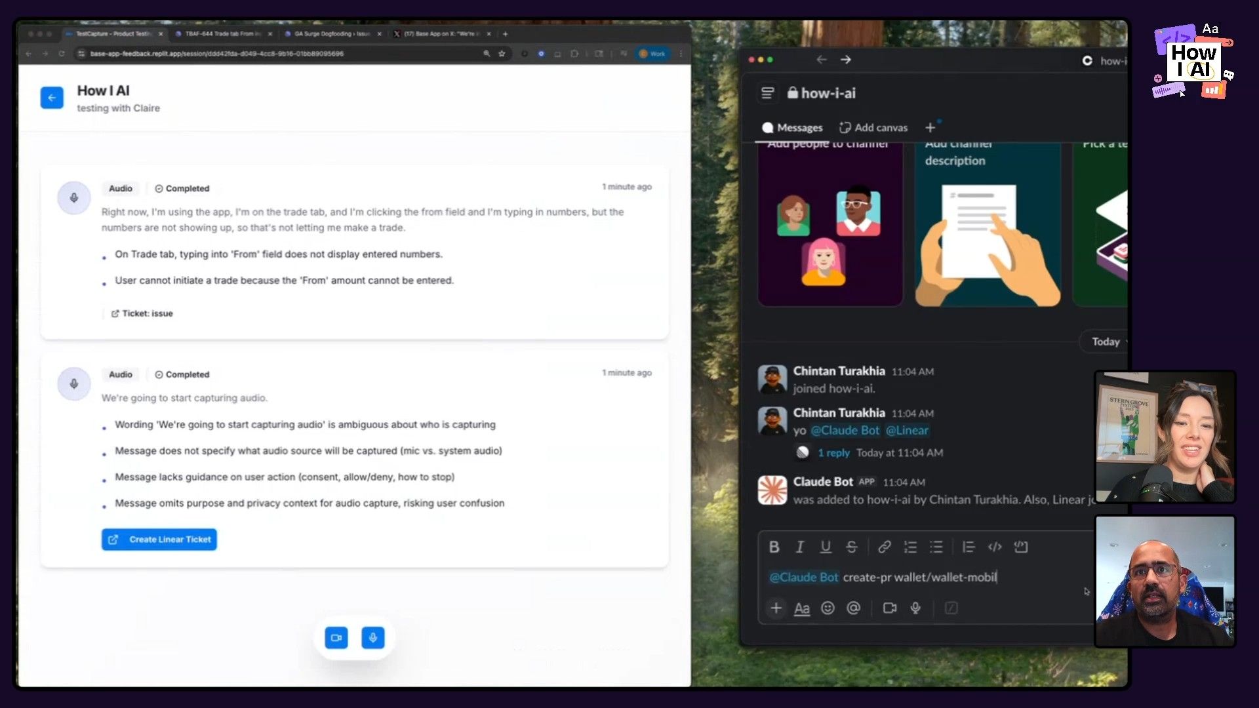Image resolution: width=1259 pixels, height=708 pixels.
Task: Open the 1 reply thread link
Action: click(x=833, y=453)
